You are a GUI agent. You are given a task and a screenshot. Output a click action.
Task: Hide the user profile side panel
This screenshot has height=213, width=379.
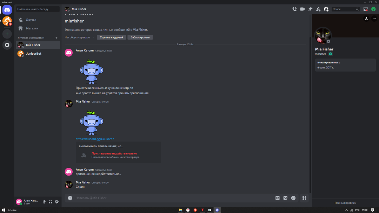click(326, 9)
